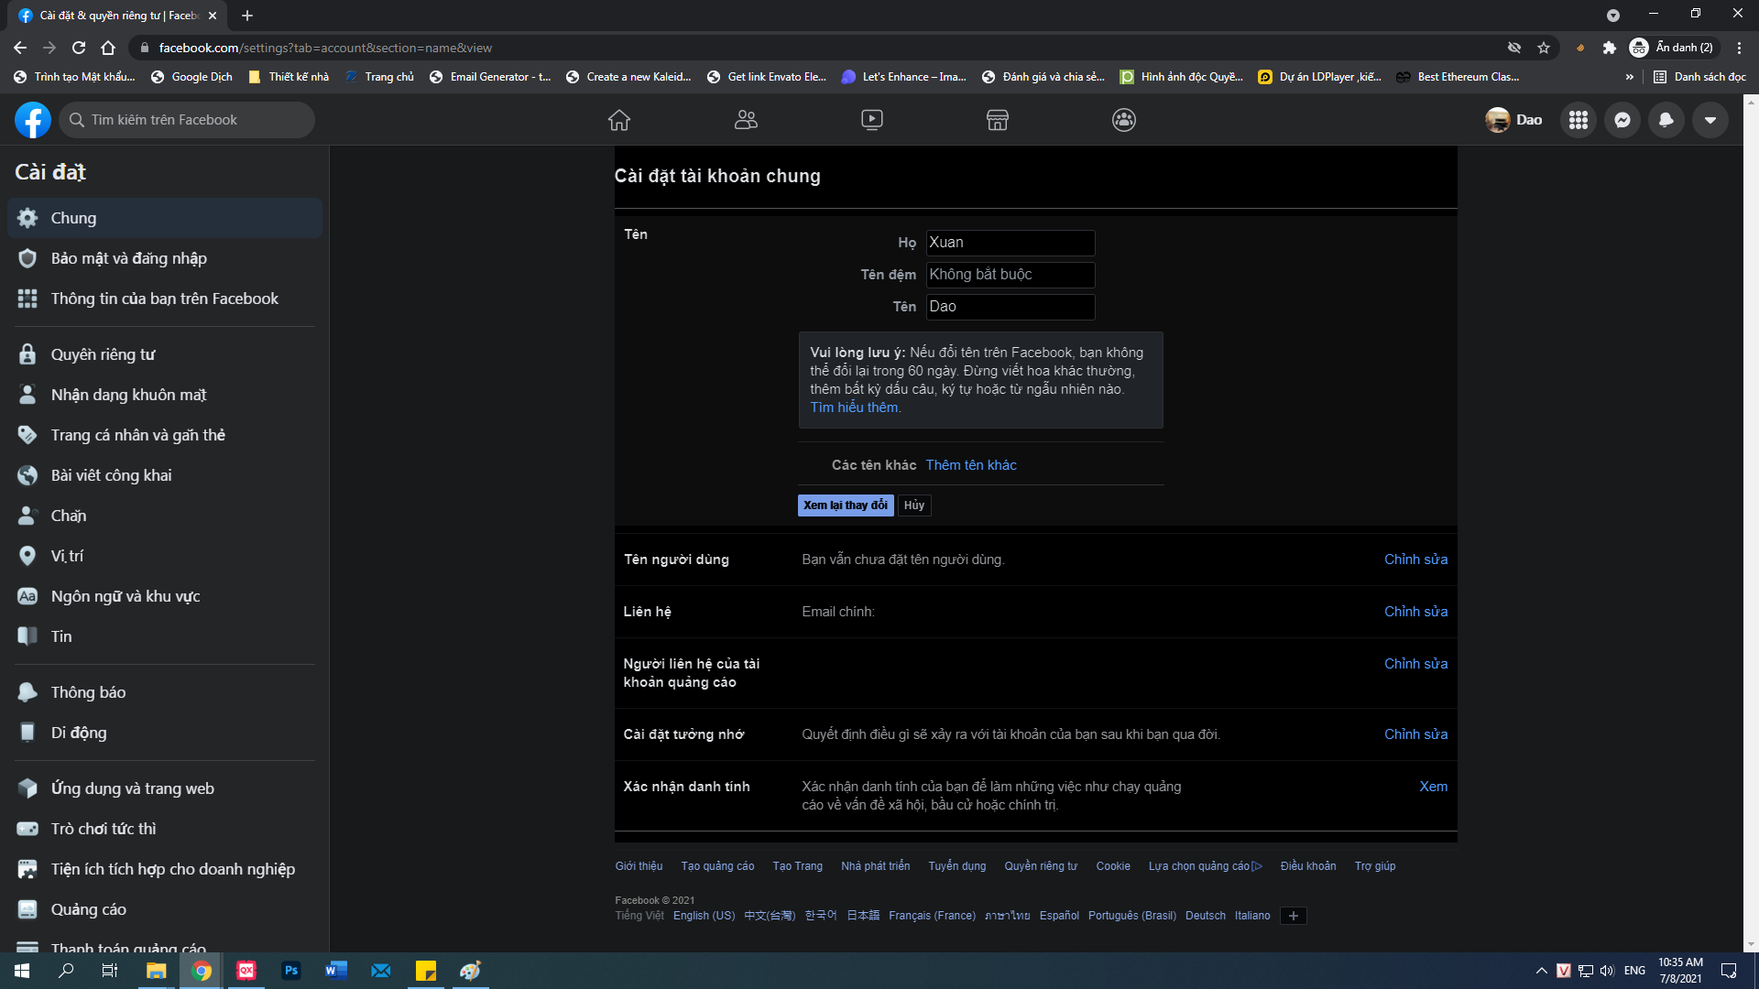1759x989 pixels.
Task: Go to 'Ngôn ngữ và khu vực' settings
Action: pos(125,596)
